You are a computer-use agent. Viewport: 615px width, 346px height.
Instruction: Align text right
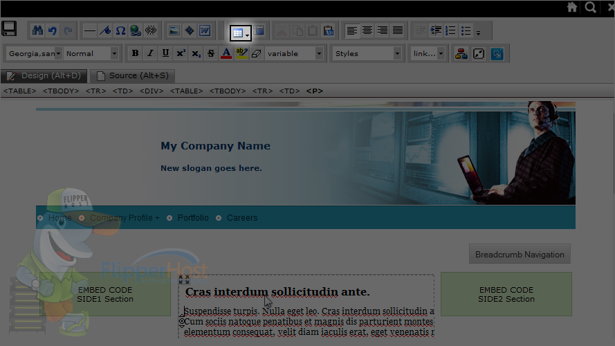tap(383, 30)
